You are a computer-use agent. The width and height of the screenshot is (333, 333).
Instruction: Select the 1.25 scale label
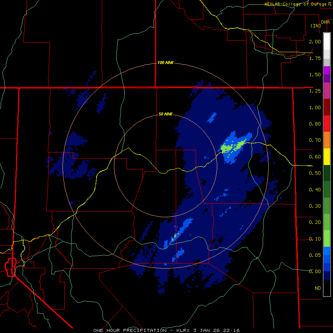315,91
